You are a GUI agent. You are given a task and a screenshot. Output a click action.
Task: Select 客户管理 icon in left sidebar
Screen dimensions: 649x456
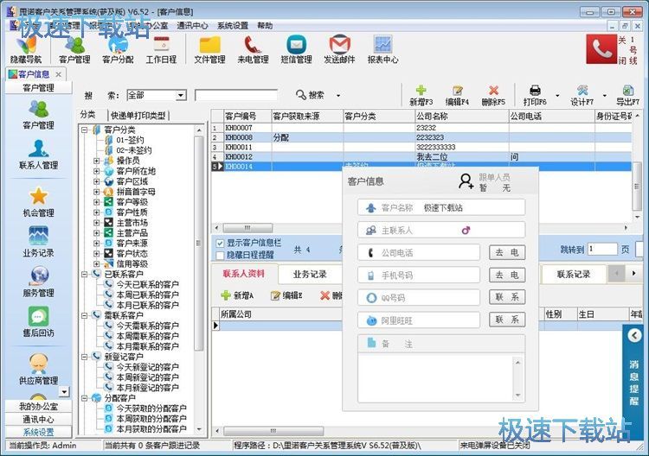point(38,114)
